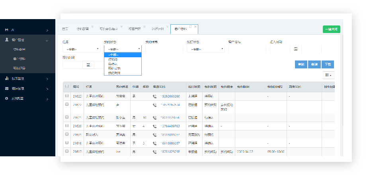The image size is (367, 179).
Task: Open the third status filter dropdown
Action: 205,49
